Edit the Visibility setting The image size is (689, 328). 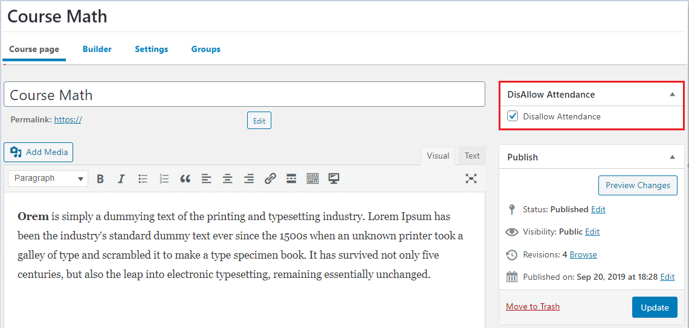pos(592,232)
